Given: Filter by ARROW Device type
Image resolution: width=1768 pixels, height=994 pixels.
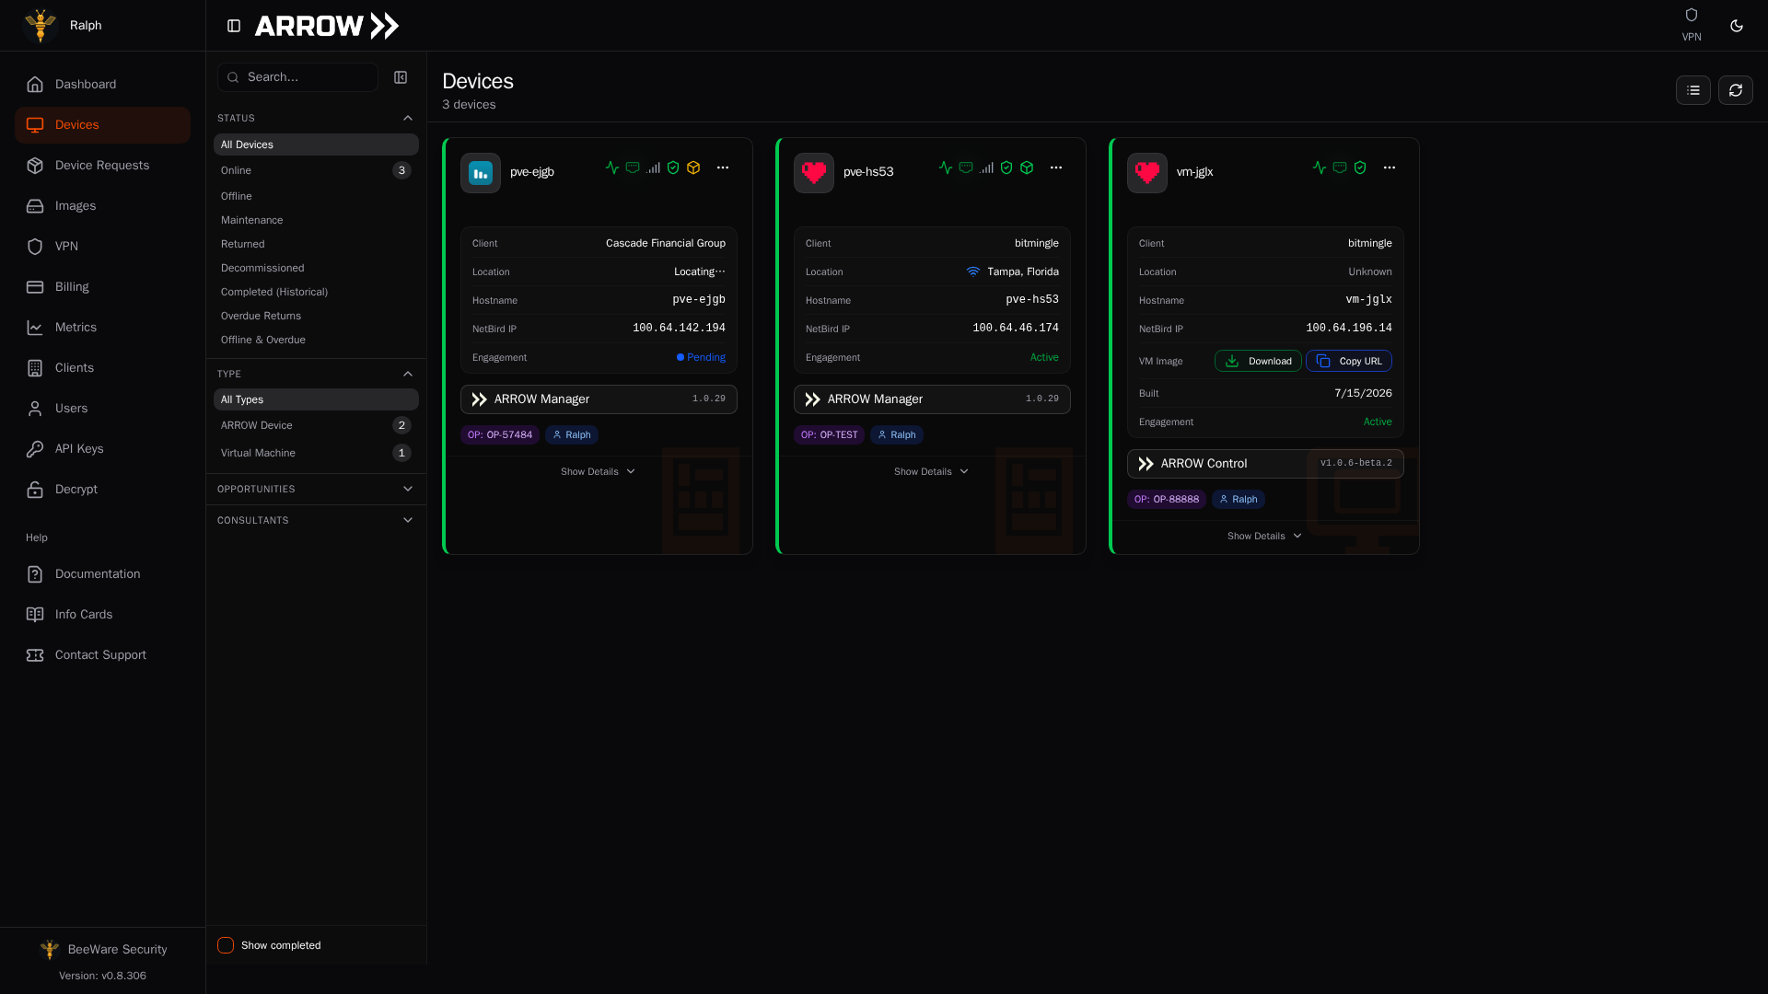Looking at the screenshot, I should (x=316, y=425).
